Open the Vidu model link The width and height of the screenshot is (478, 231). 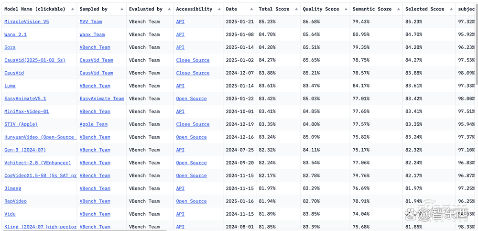[x=10, y=214]
